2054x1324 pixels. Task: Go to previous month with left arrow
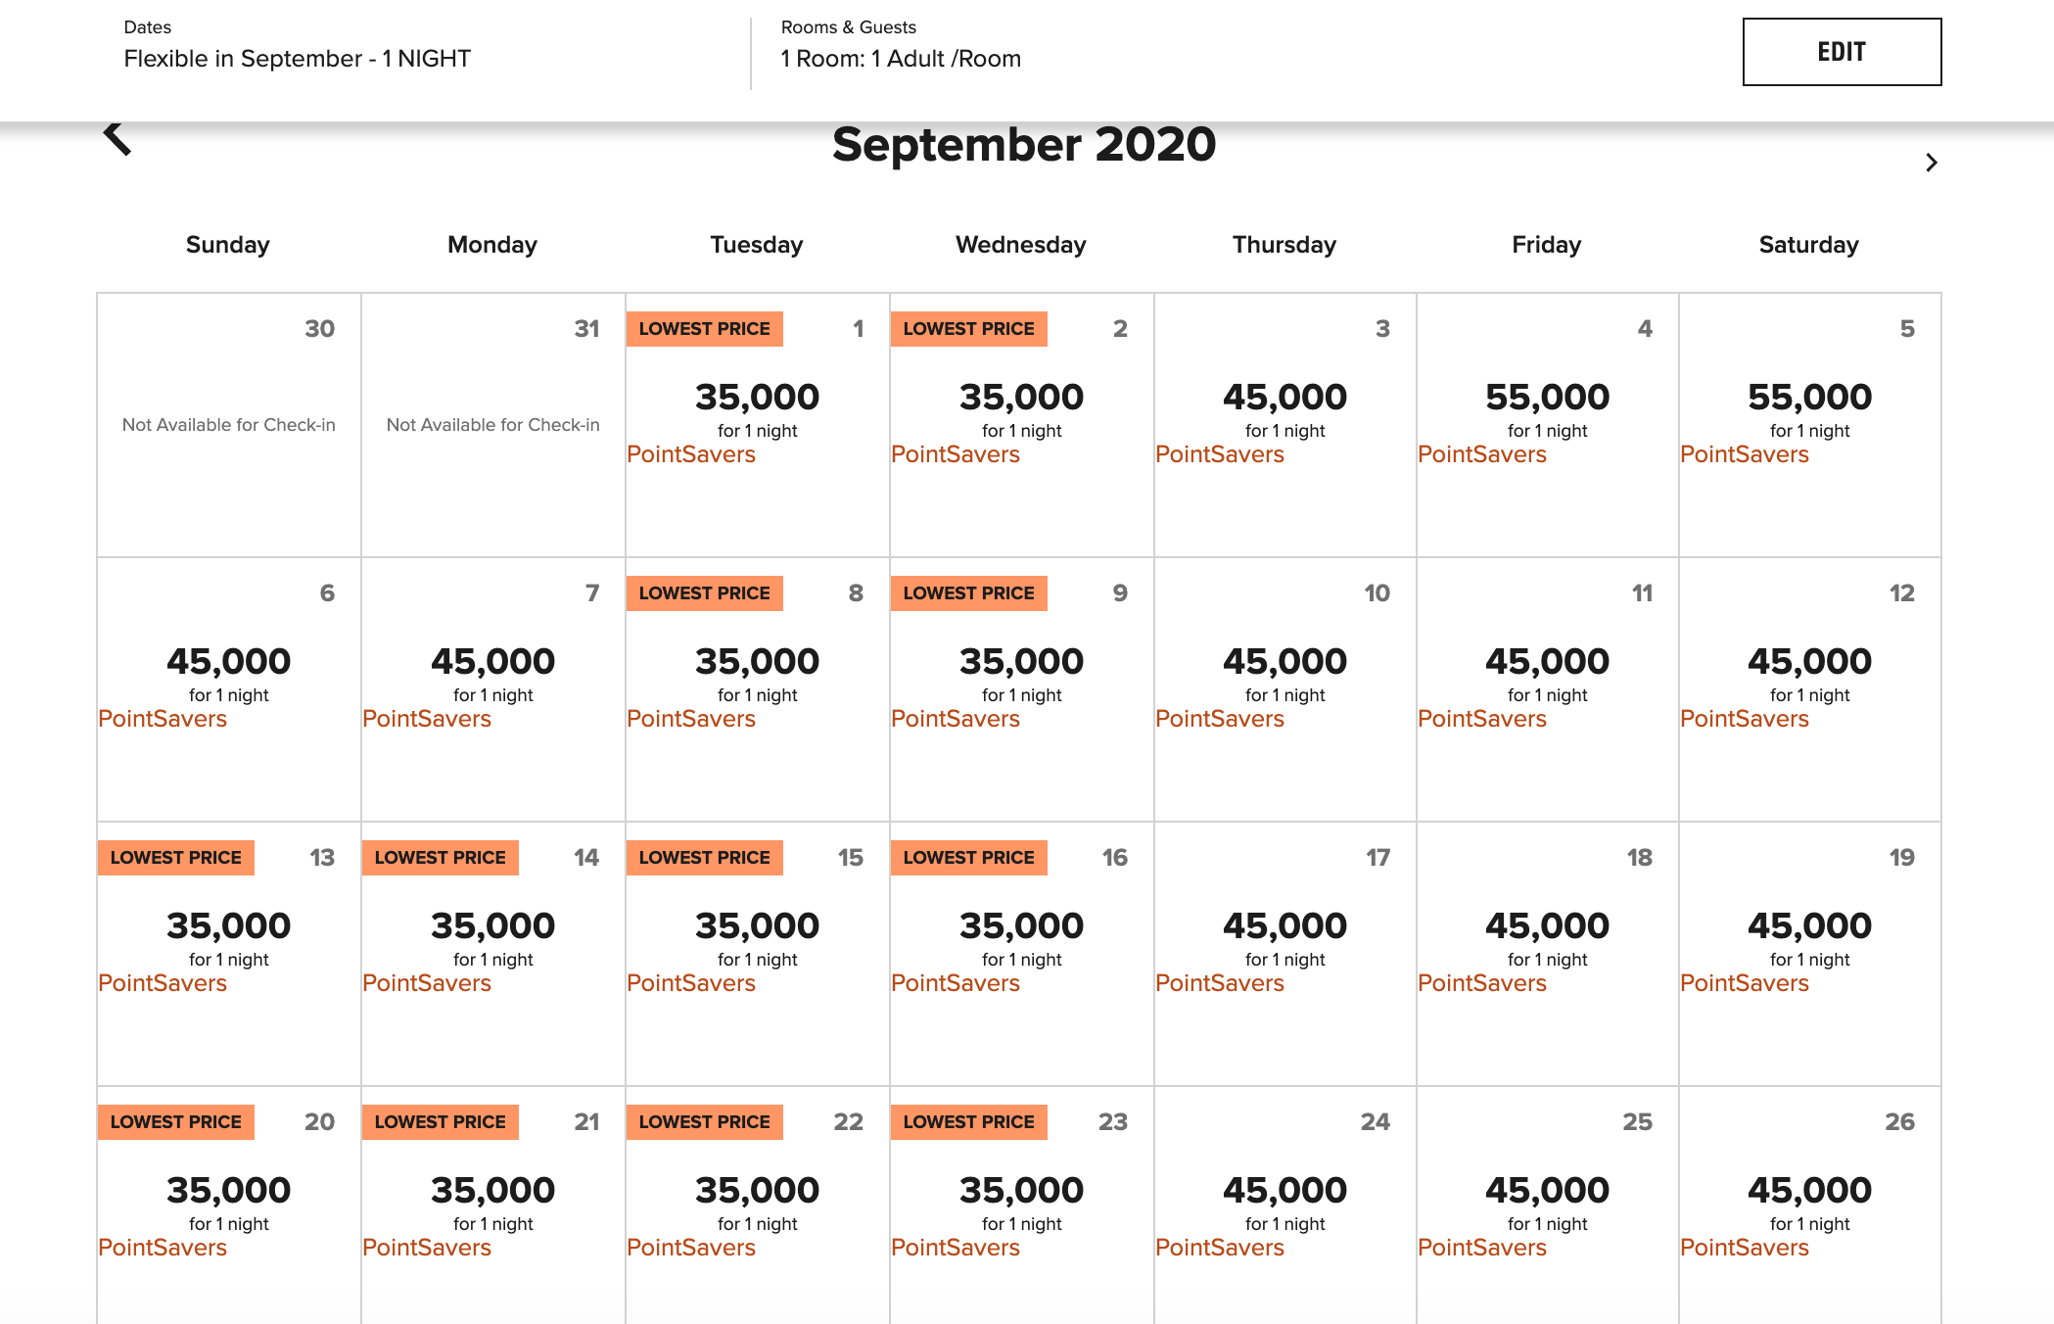[117, 139]
